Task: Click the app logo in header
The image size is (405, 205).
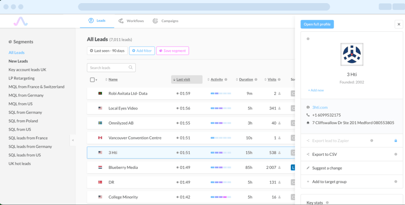Action: pos(21,21)
